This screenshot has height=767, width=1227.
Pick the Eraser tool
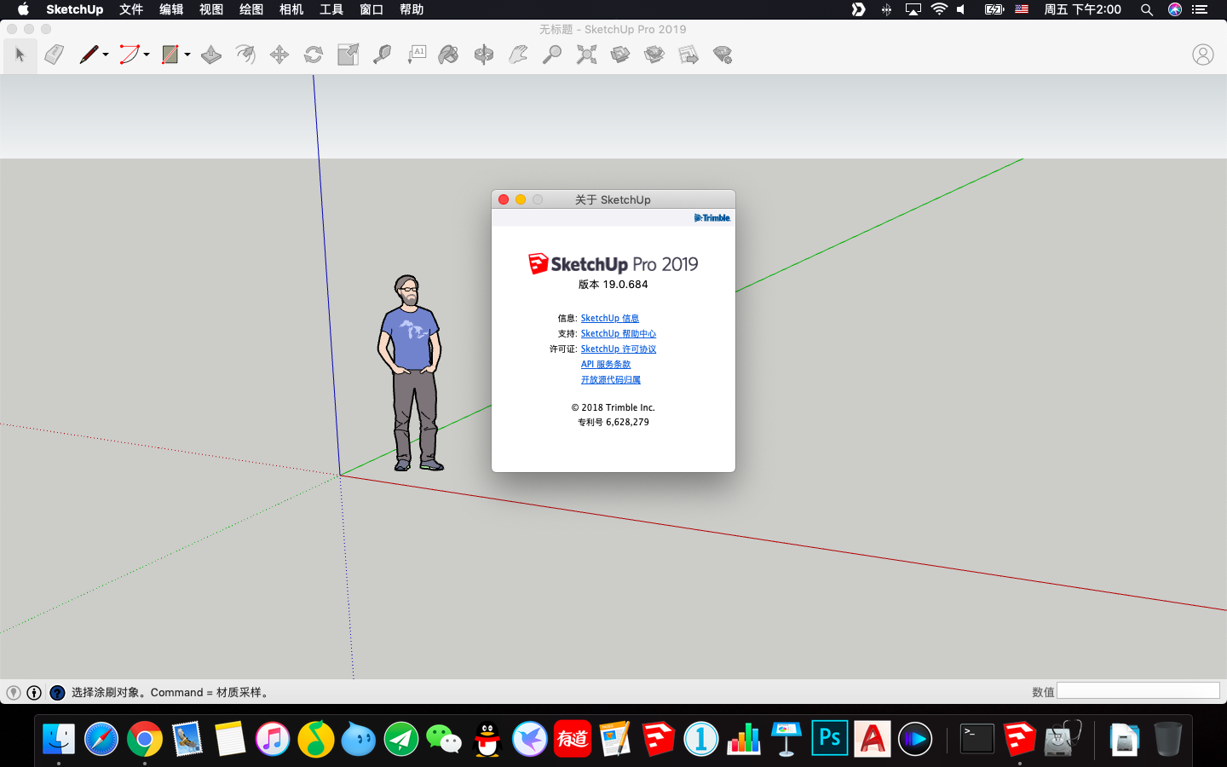point(54,55)
